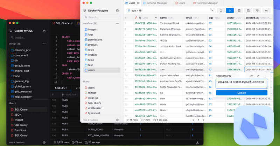Viewport: 280px width, 146px height.
Task: Copy the TIMESTAMPTZ value using the copy icon
Action: coord(252,76)
